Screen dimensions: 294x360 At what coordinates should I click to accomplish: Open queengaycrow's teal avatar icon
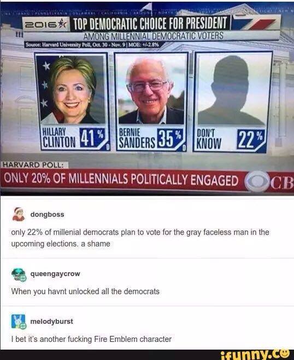point(19,274)
